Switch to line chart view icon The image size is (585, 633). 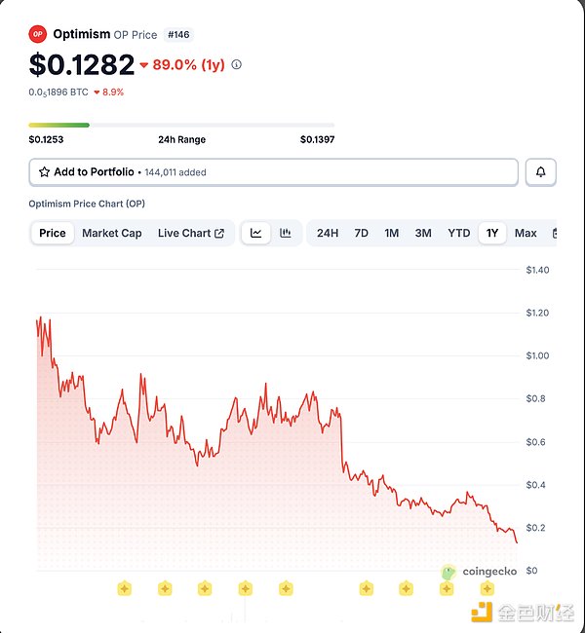(x=256, y=233)
